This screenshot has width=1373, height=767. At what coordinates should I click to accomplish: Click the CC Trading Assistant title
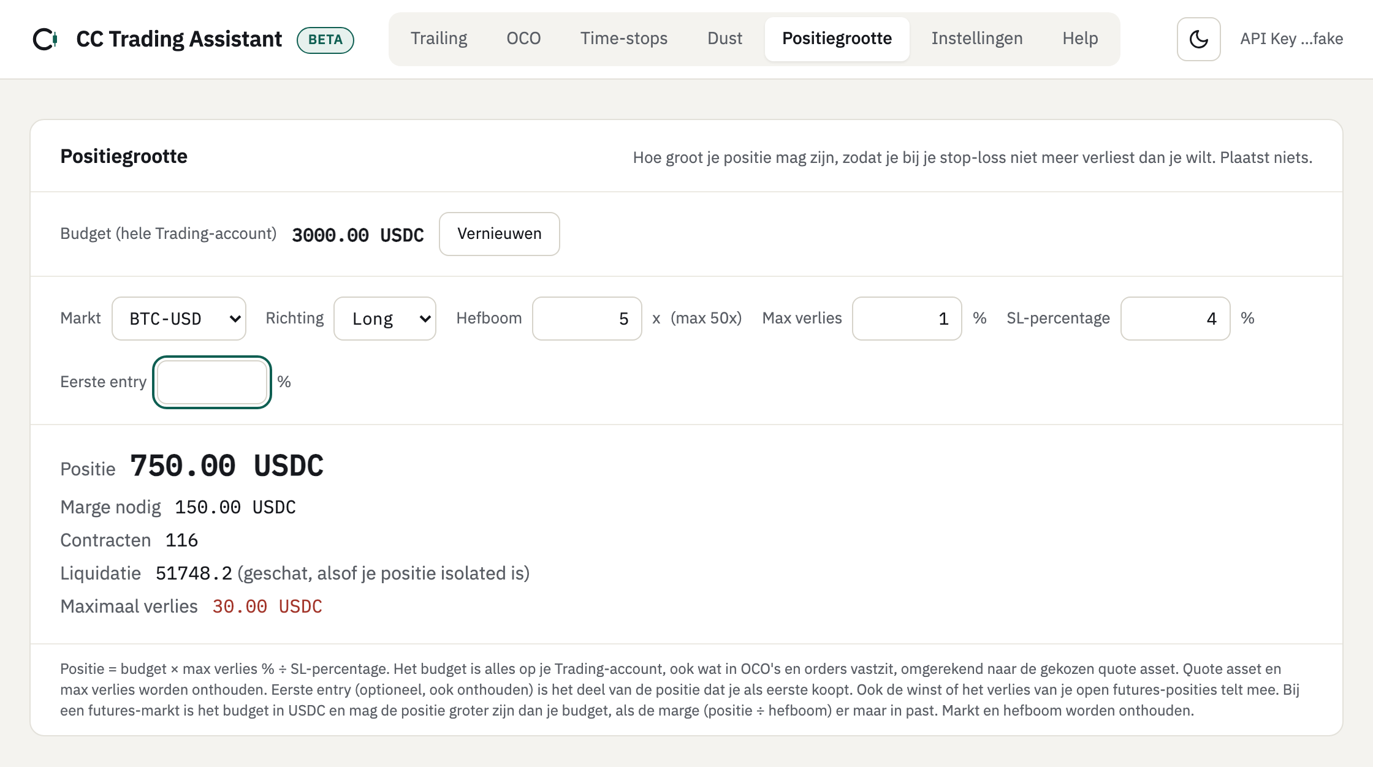point(179,39)
